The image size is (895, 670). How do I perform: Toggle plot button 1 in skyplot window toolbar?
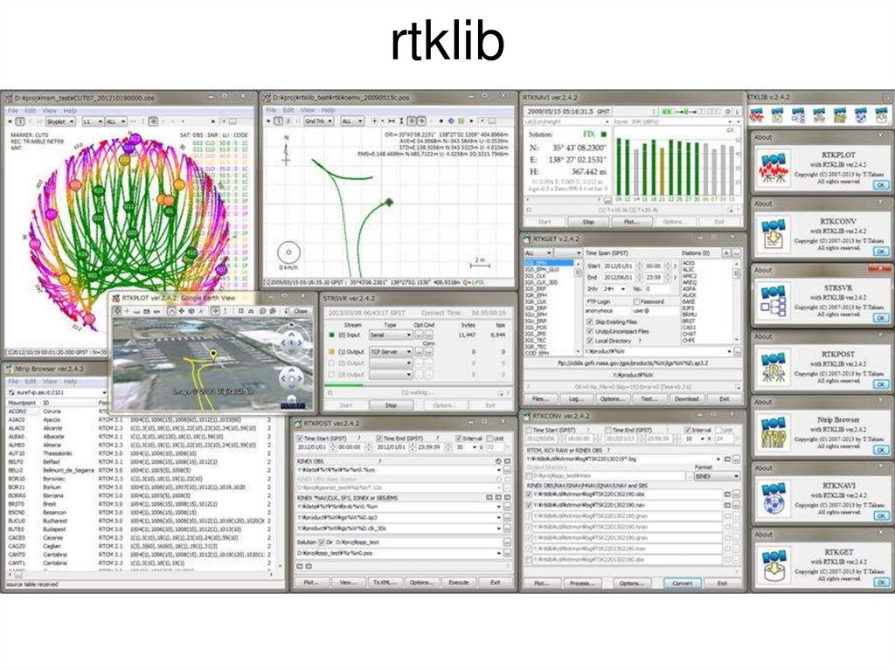coord(20,121)
